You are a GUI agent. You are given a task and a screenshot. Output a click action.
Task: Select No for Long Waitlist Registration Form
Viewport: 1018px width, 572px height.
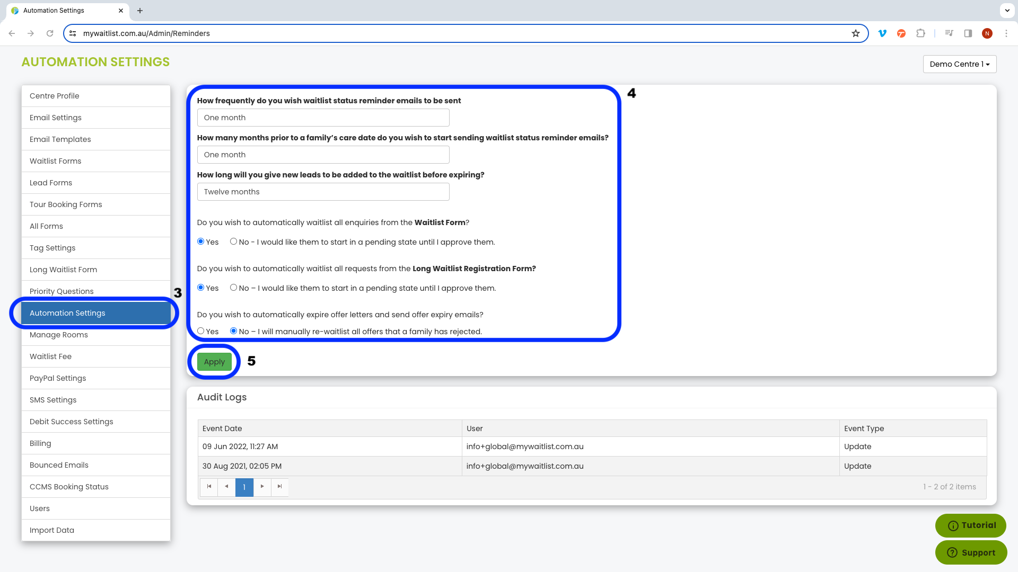(233, 288)
